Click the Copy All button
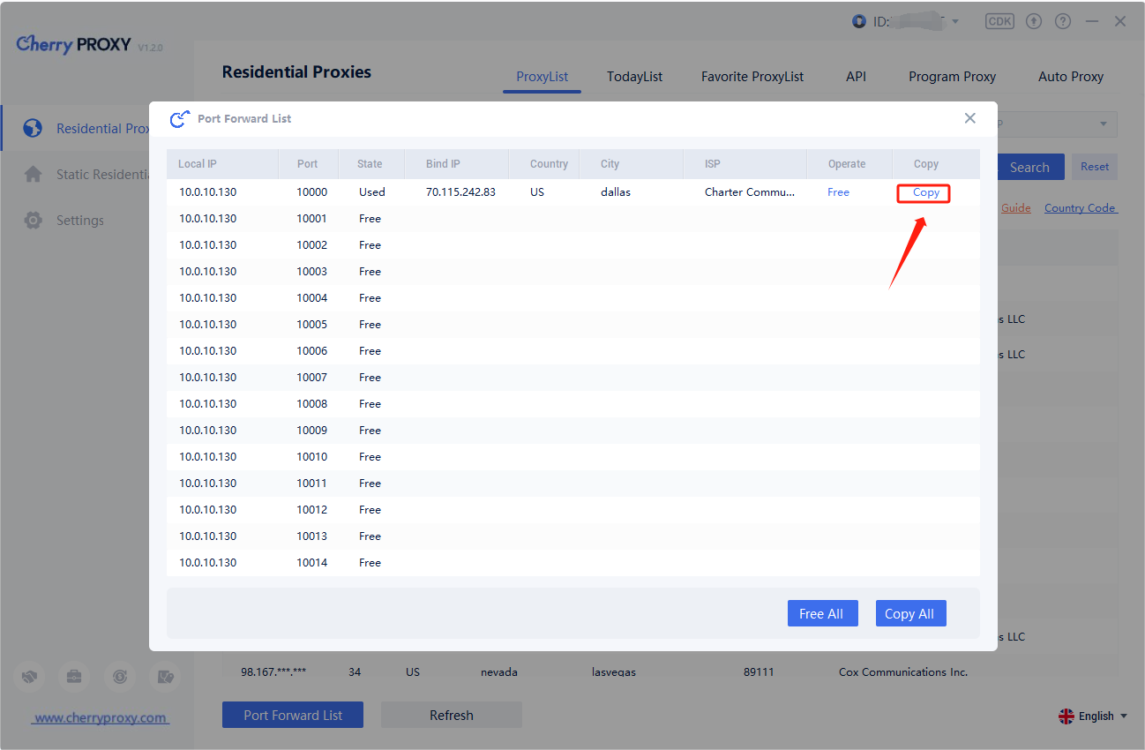This screenshot has height=750, width=1145. coord(910,614)
